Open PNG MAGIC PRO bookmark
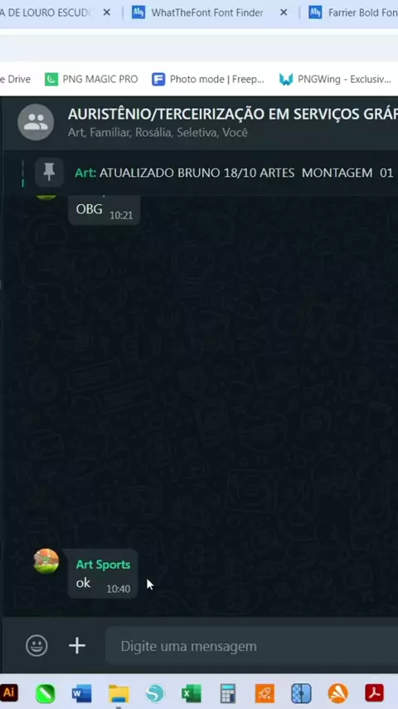This screenshot has width=398, height=709. click(x=91, y=79)
